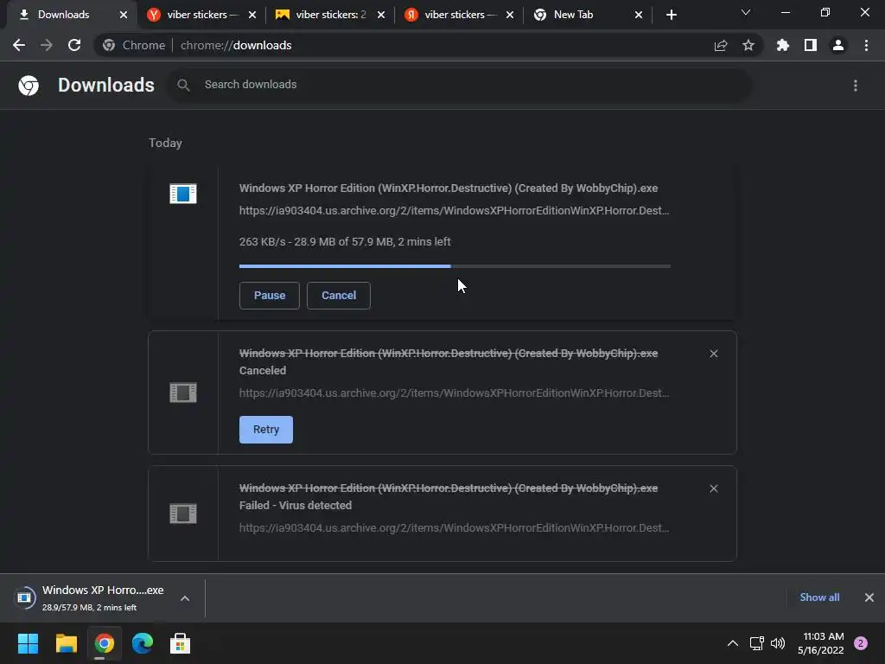
Task: Click the 'Today' date heading
Action: (x=165, y=144)
